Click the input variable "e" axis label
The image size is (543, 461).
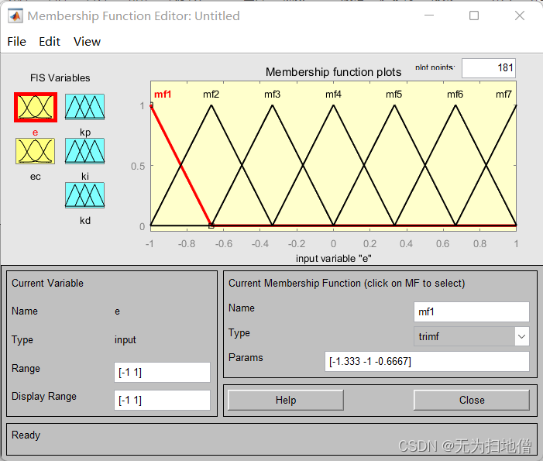tap(334, 258)
